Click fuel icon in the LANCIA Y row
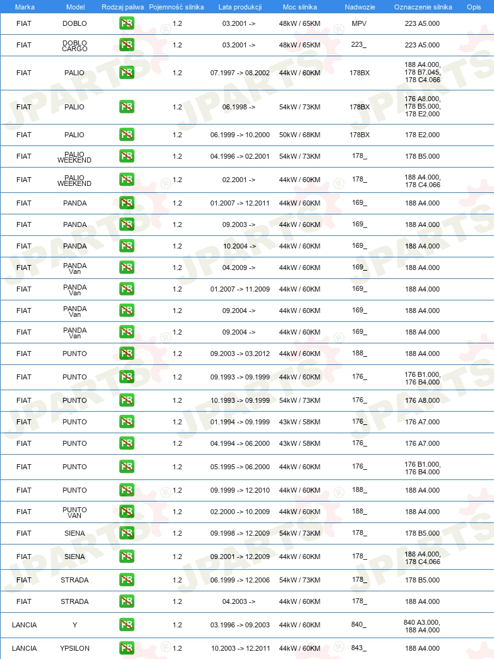Screen dimensions: 494x659 [127, 625]
